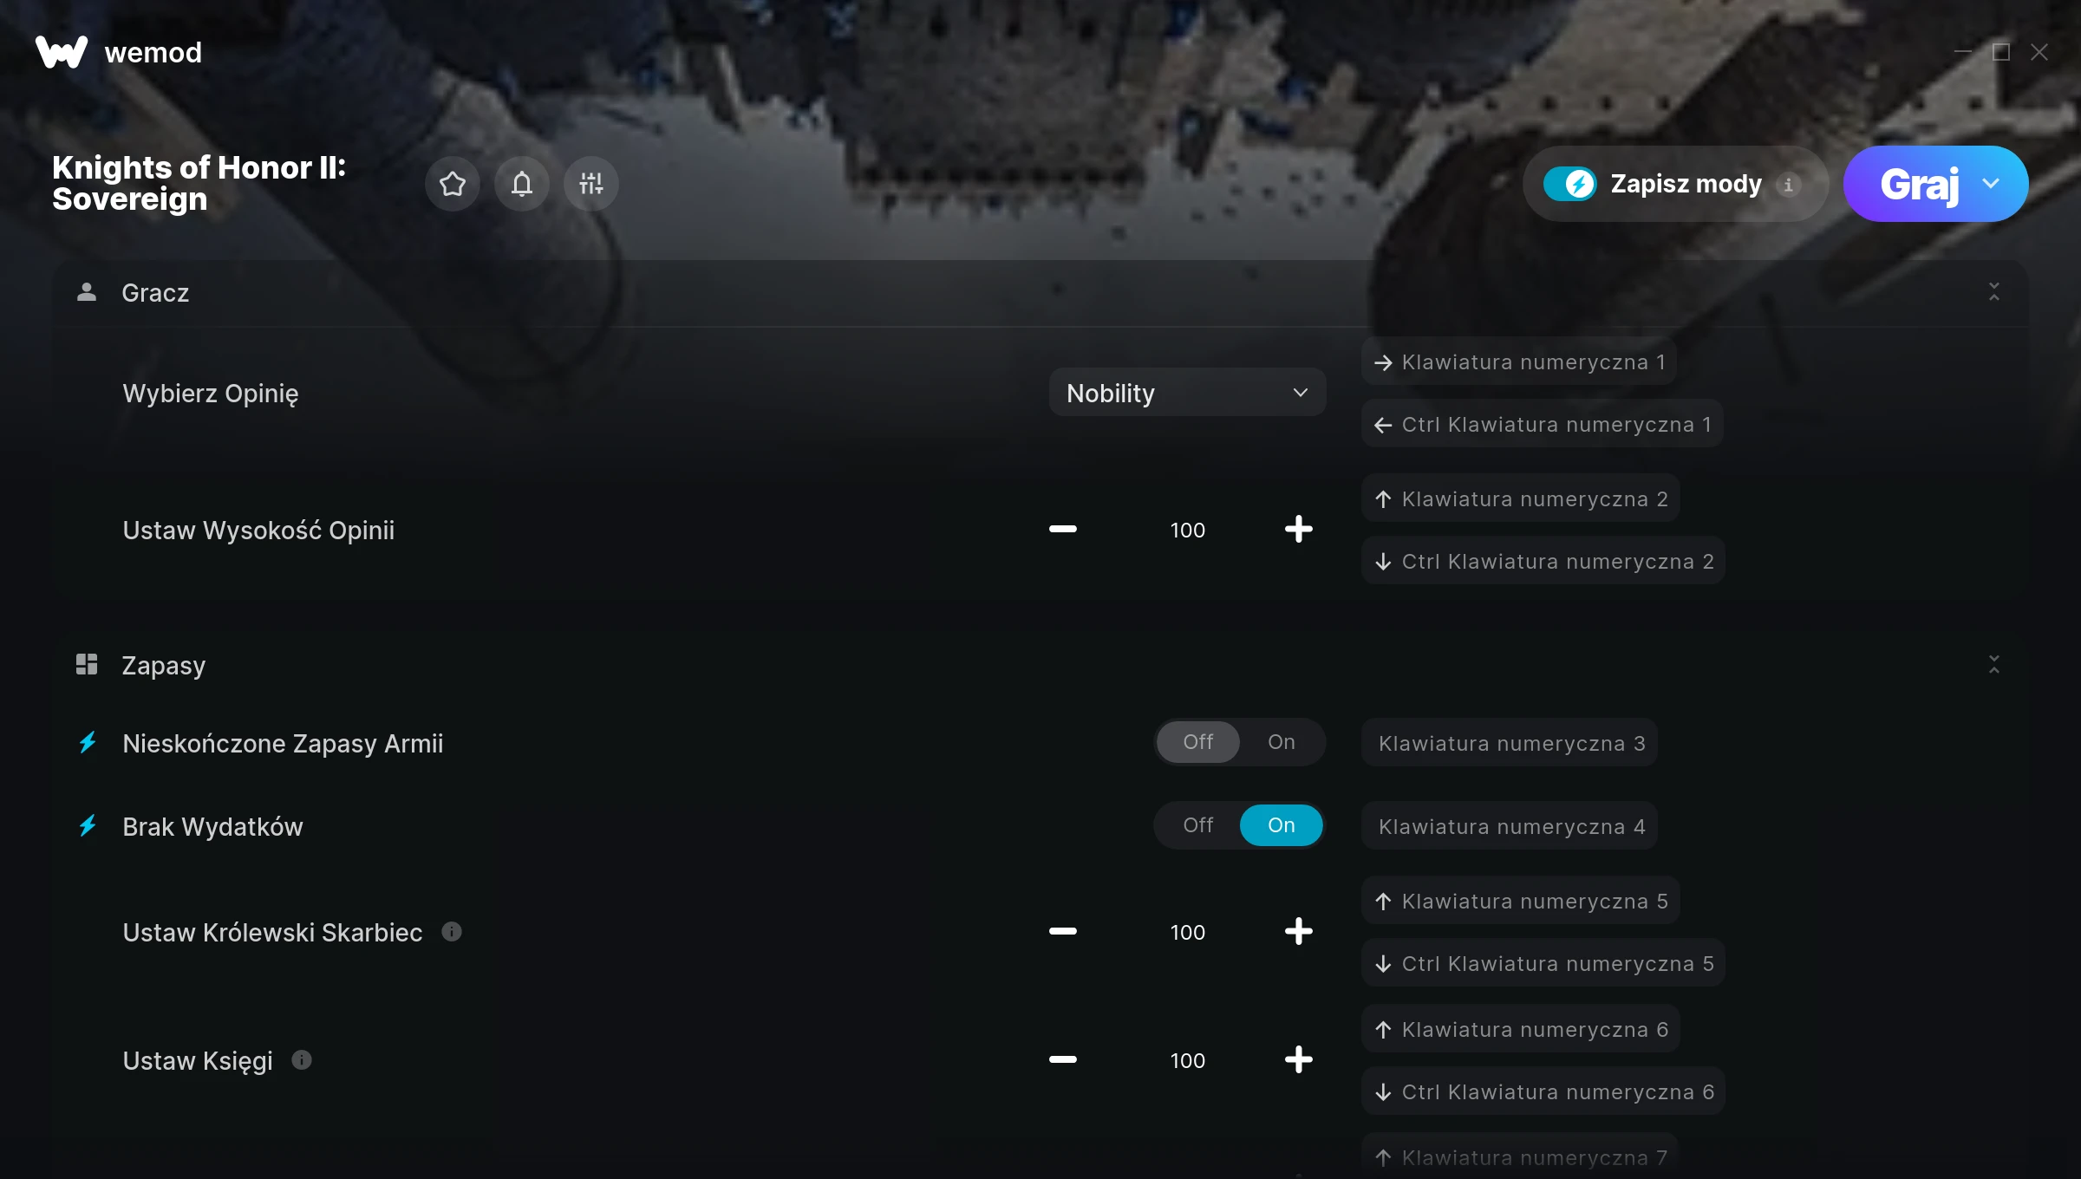The height and width of the screenshot is (1179, 2081).
Task: Collapse the Zapasy section
Action: tap(1994, 665)
